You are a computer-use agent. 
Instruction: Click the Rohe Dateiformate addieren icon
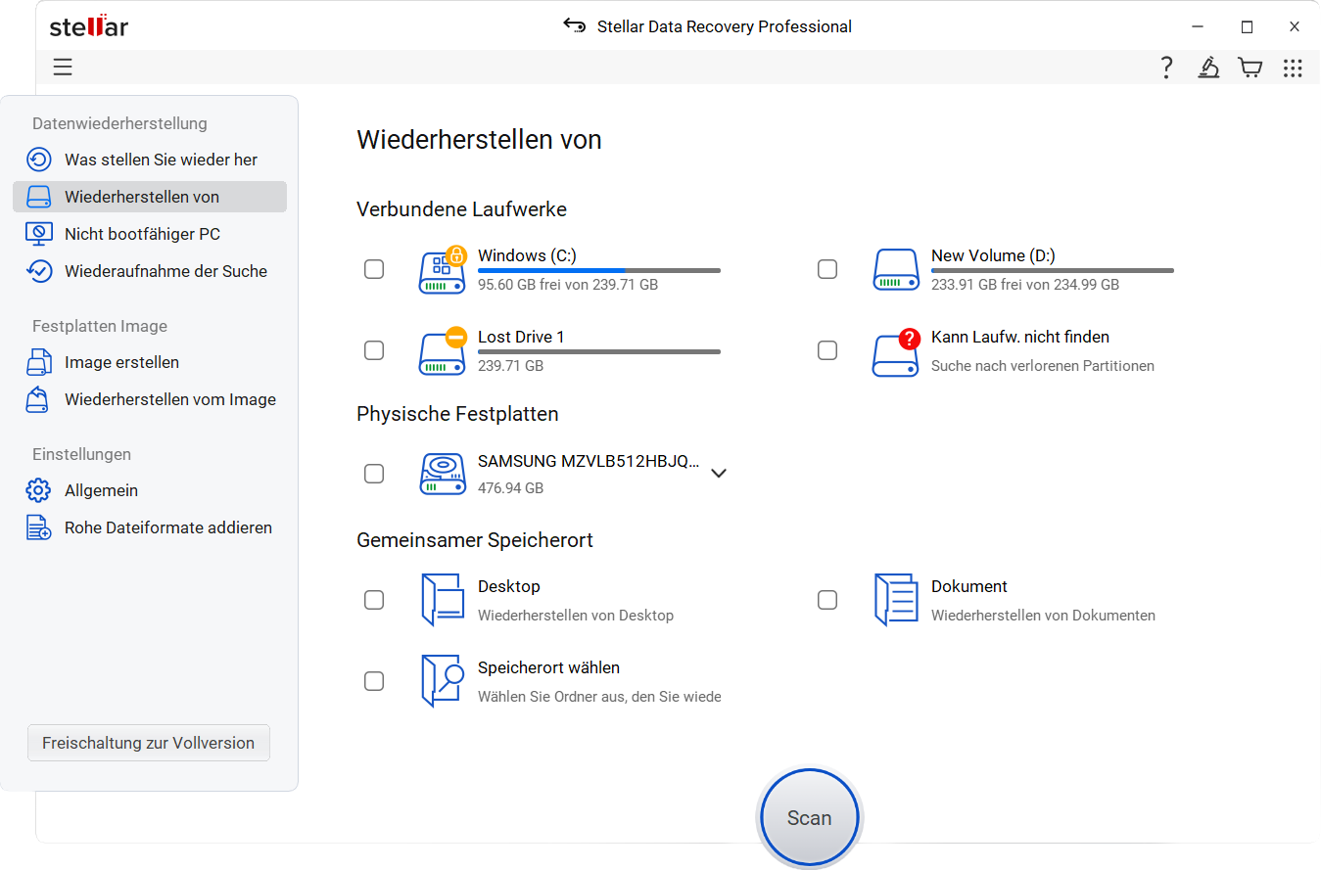point(38,527)
